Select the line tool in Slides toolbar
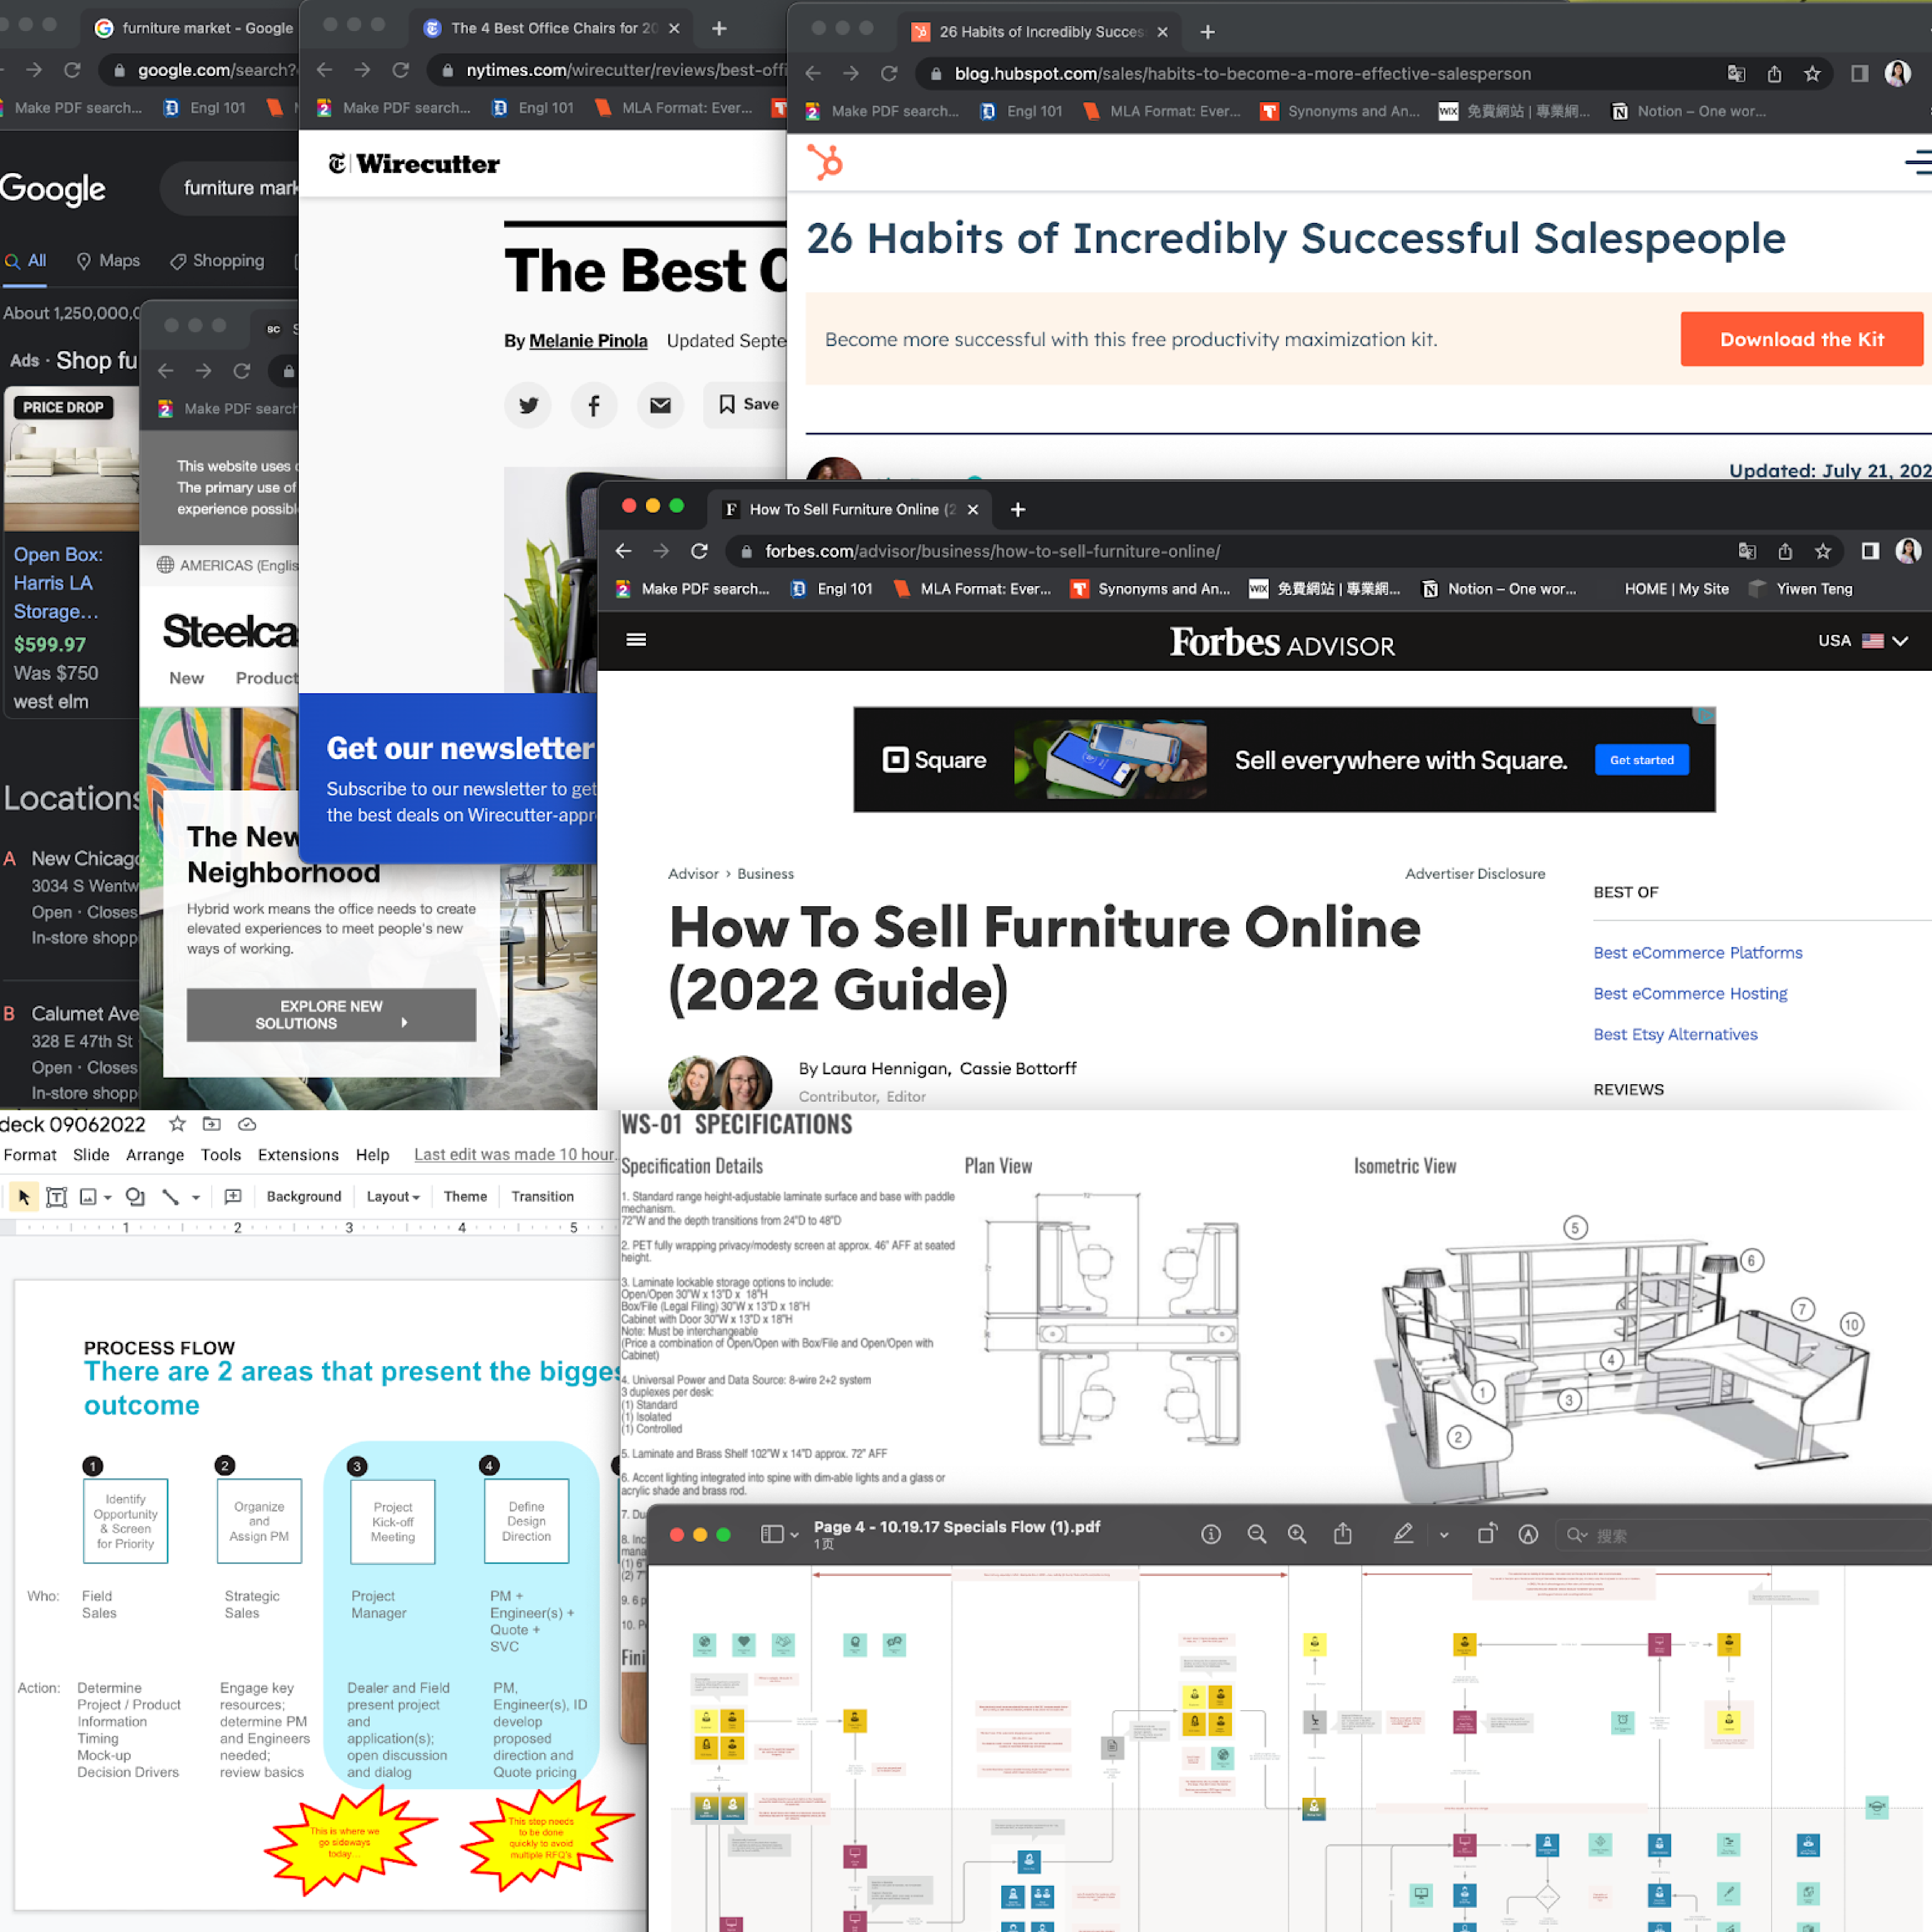Screen dimensions: 1932x1932 coord(171,1197)
